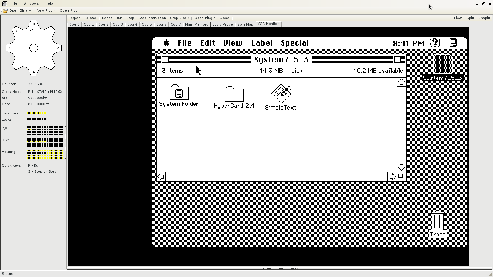Image resolution: width=493 pixels, height=277 pixels.
Task: Select the Trash icon on desktop
Action: (x=438, y=221)
